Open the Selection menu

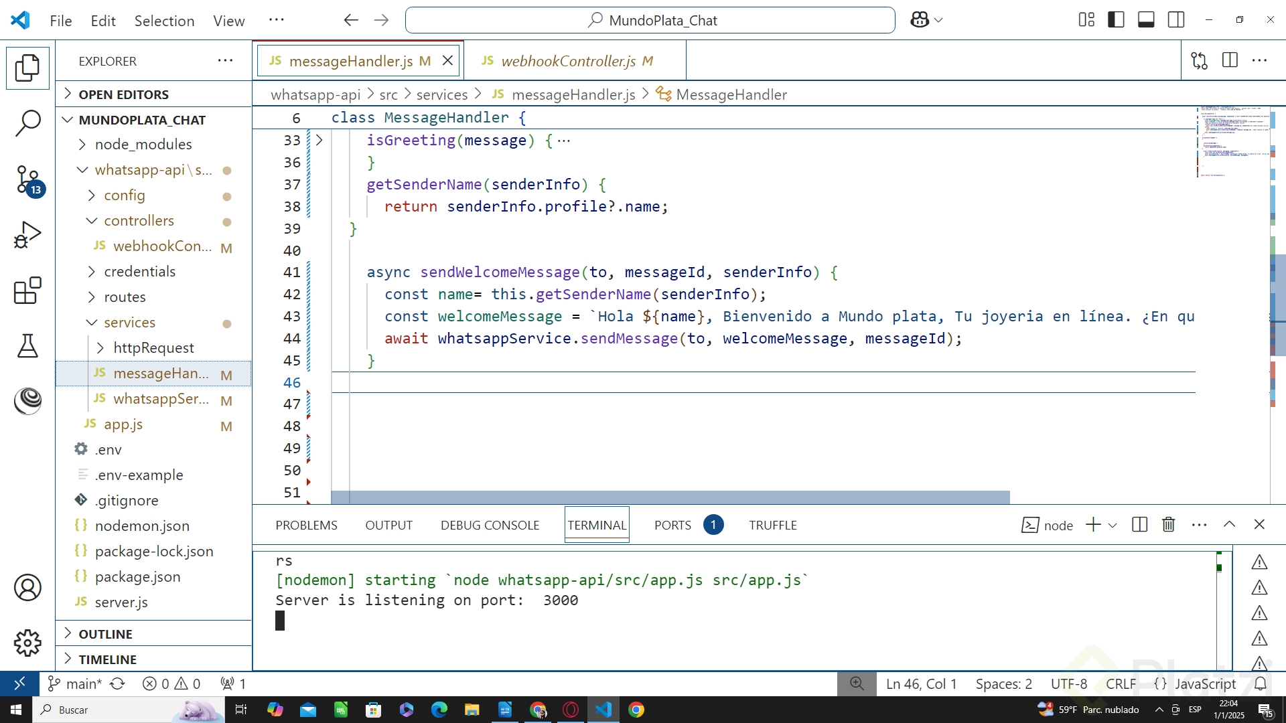tap(164, 21)
